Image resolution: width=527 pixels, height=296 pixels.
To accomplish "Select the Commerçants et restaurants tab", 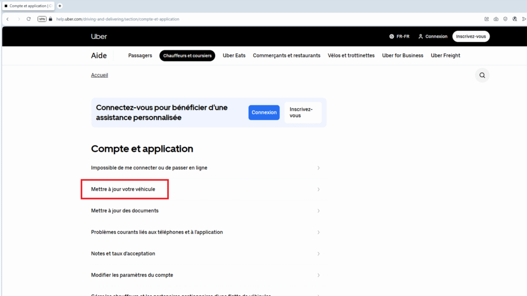I will (x=286, y=55).
